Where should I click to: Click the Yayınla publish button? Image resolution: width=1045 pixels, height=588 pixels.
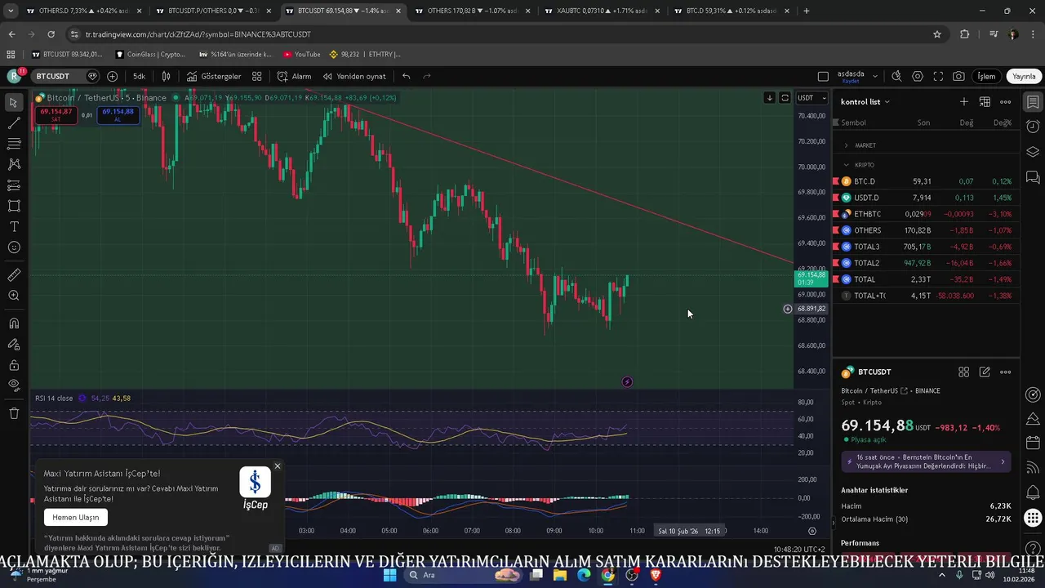[1024, 76]
